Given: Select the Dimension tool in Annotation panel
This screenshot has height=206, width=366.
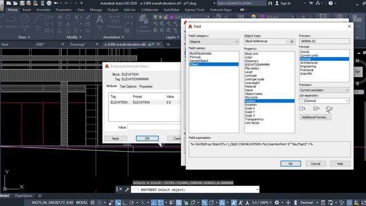Looking at the screenshot, I should coord(114,22).
